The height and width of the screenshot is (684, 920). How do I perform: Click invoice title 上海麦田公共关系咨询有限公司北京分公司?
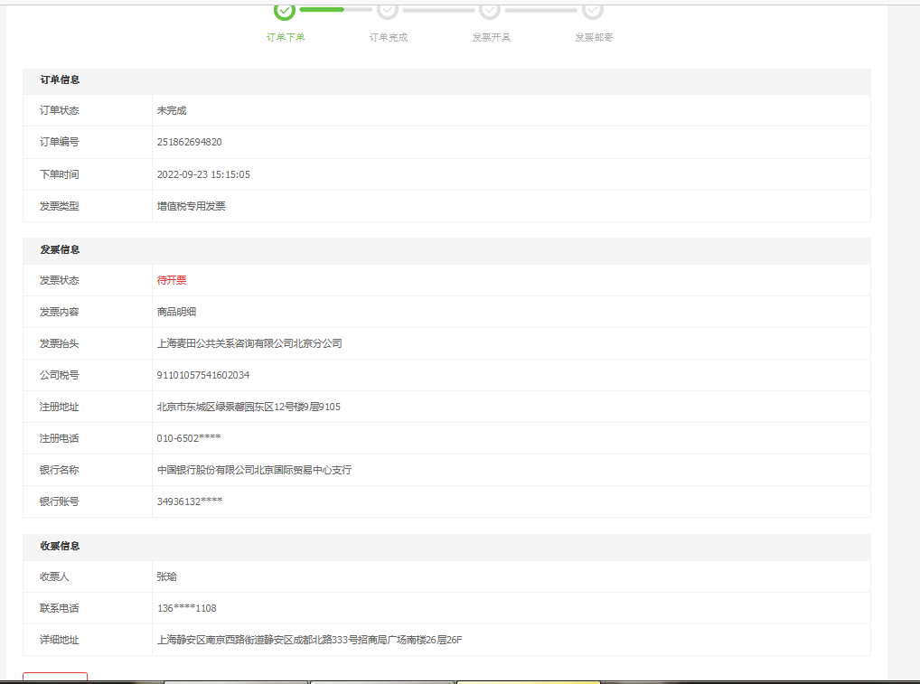[x=249, y=344]
